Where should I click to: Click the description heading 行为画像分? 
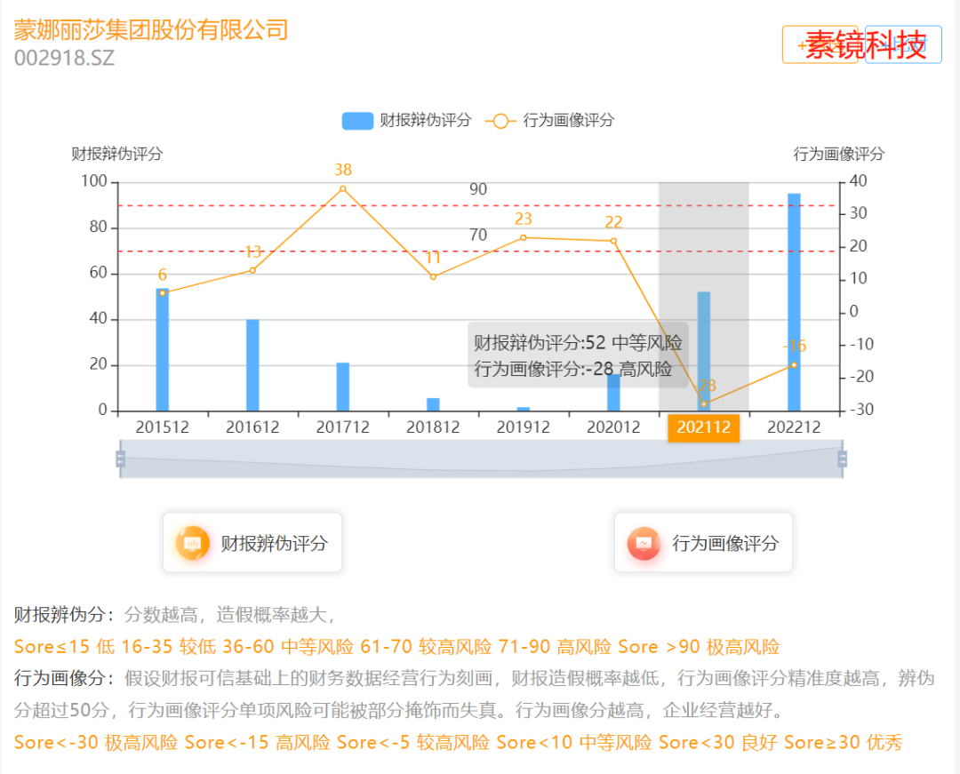click(64, 679)
